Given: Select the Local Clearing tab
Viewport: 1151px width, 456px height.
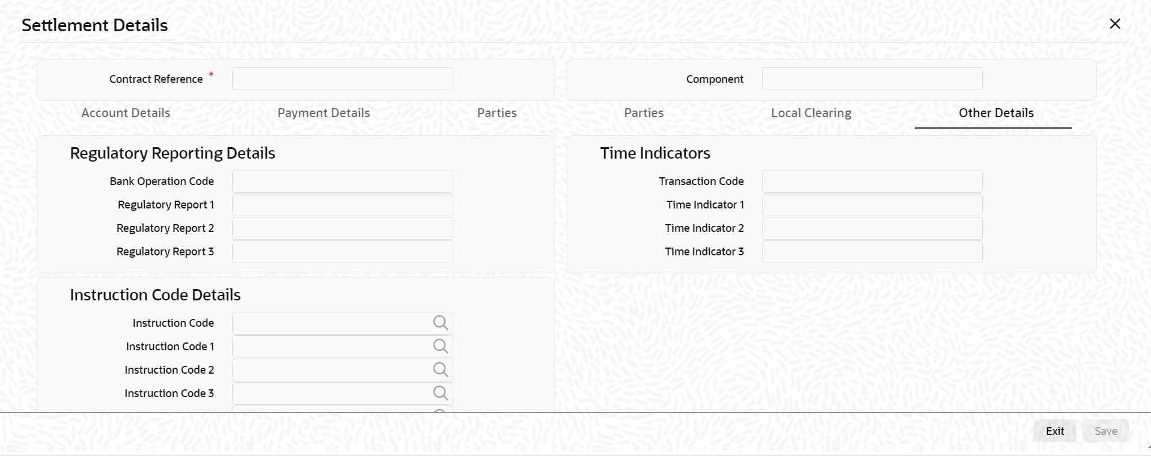Looking at the screenshot, I should point(811,113).
